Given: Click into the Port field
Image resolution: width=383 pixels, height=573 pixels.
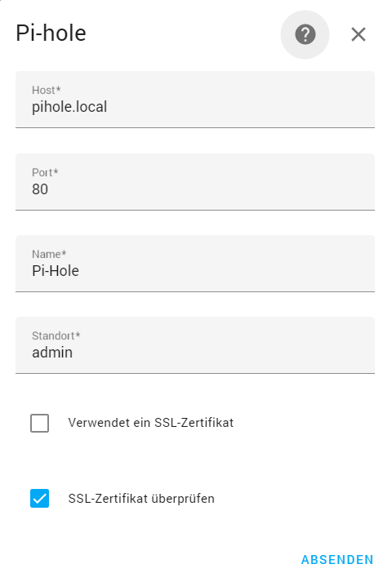Looking at the screenshot, I should [x=195, y=182].
